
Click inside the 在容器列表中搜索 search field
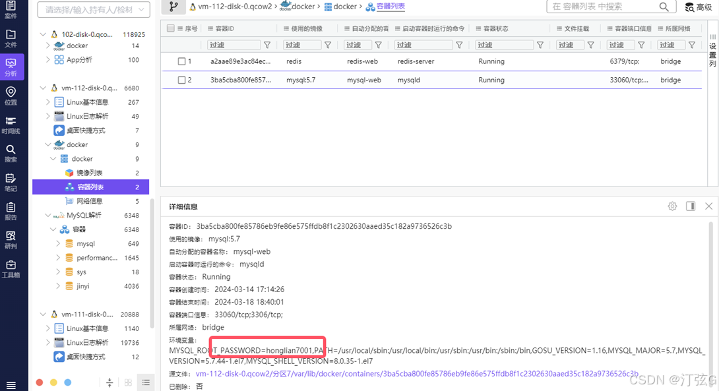(x=604, y=7)
